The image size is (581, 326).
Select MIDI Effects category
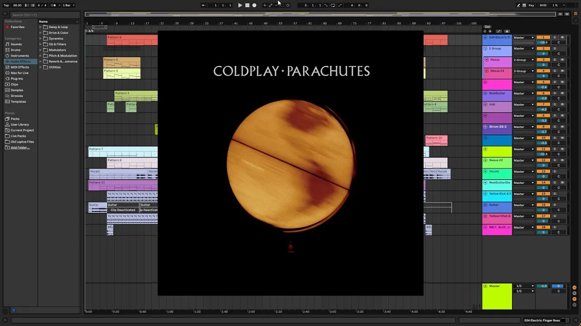20,67
